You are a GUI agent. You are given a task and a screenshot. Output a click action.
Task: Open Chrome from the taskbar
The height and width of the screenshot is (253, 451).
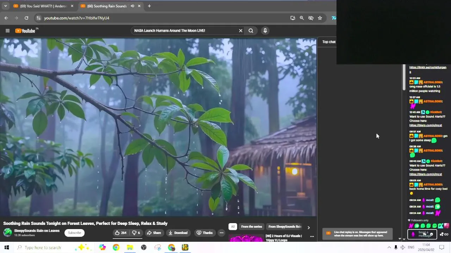pyautogui.click(x=116, y=247)
